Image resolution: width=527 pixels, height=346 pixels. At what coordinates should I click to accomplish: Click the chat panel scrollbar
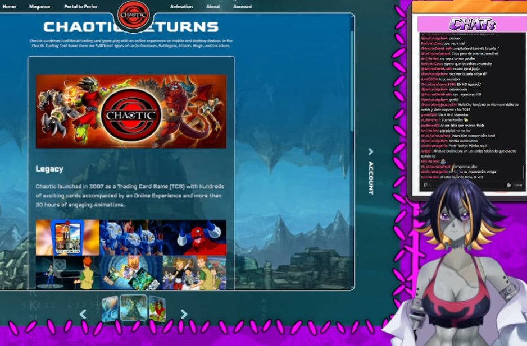pos(524,173)
